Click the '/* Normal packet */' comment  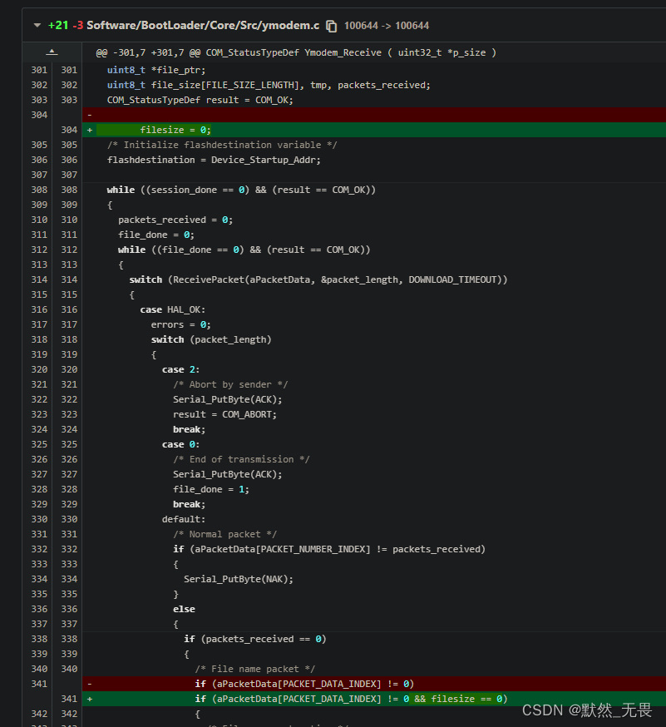tap(224, 534)
